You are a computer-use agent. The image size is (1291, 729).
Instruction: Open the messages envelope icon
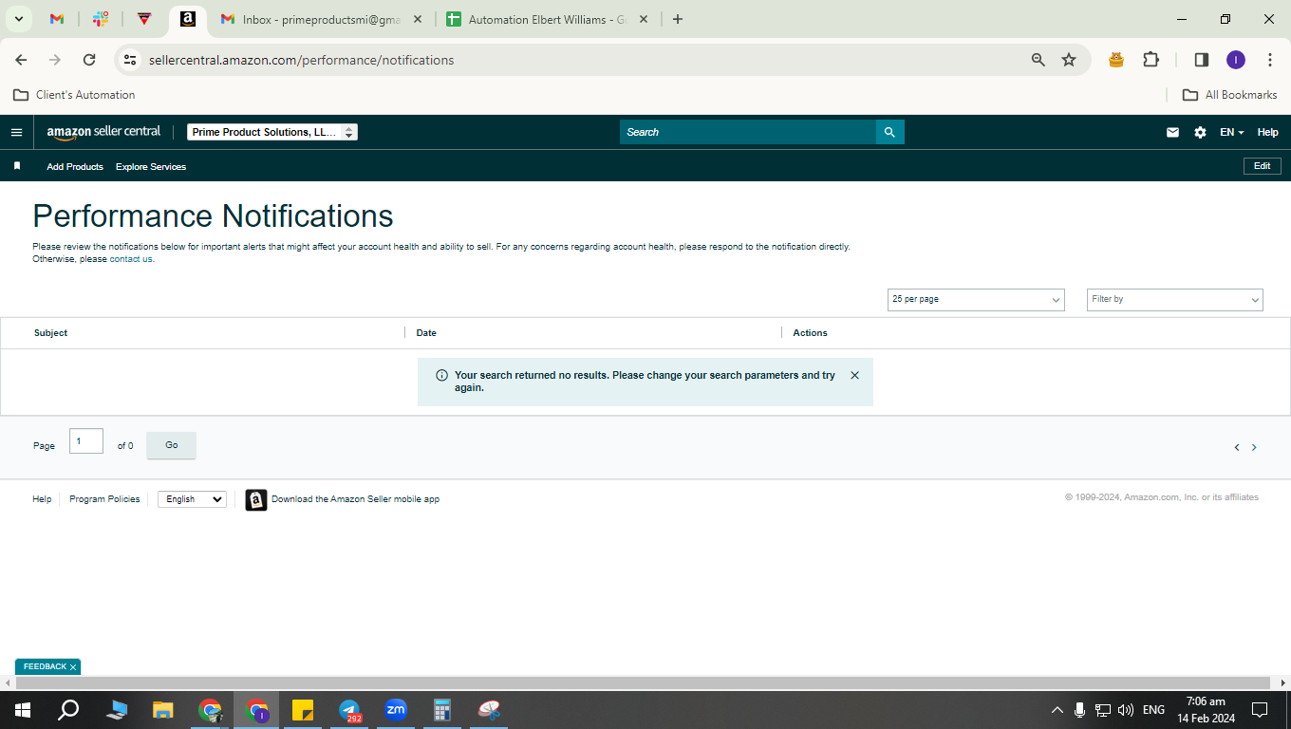(x=1172, y=132)
